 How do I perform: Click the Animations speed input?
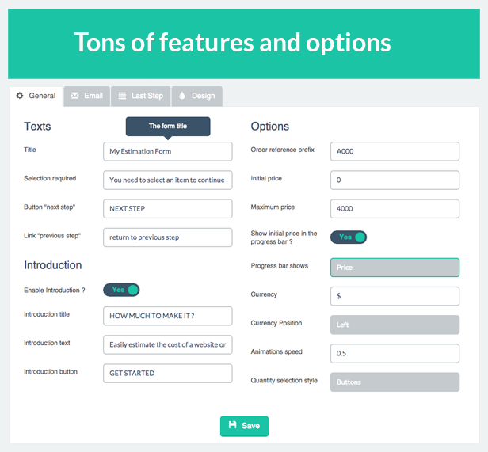(x=395, y=353)
